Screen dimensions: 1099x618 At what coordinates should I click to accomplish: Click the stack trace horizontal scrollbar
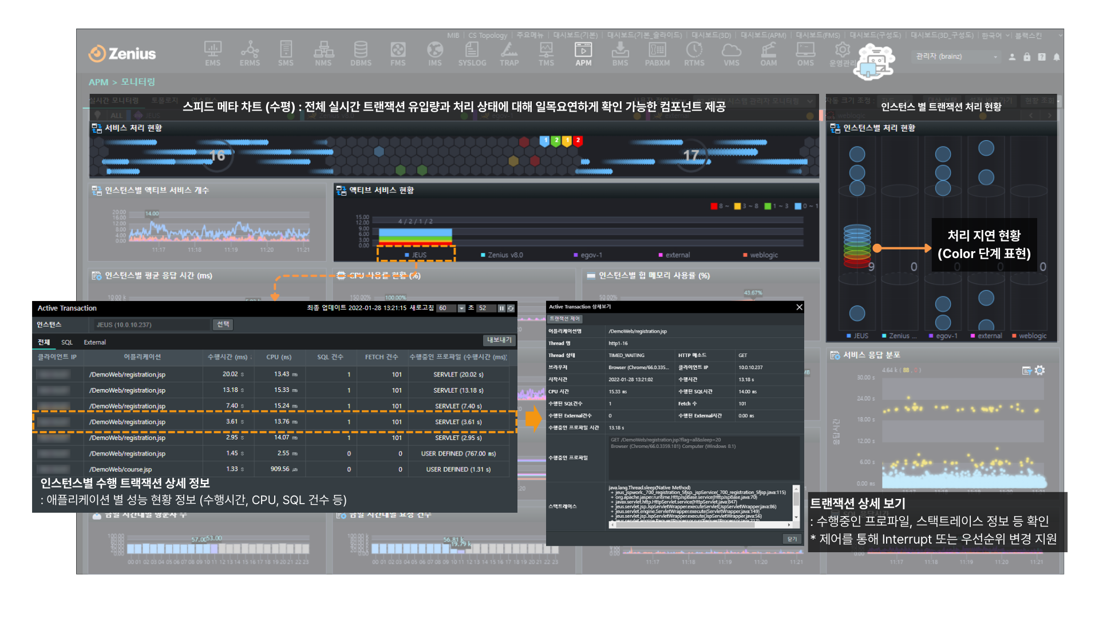pos(701,524)
